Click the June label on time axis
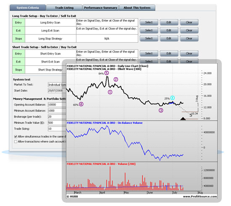231x206 pixels. pyautogui.click(x=150, y=193)
